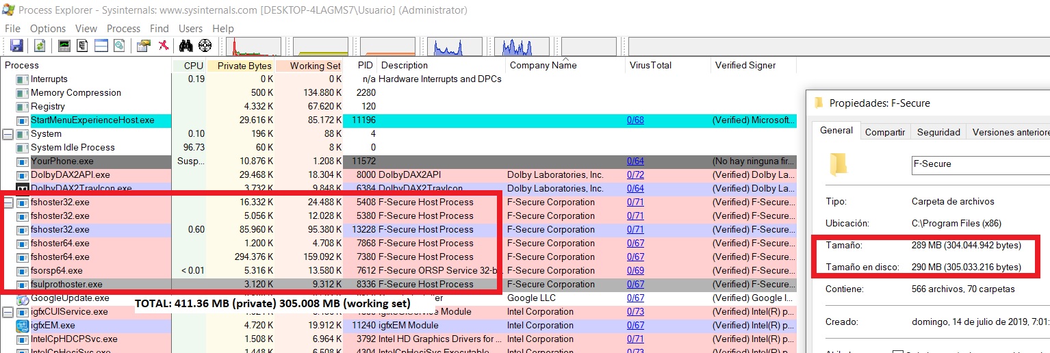Open Versiones anteriores tab in Propiedades
1050x353 pixels.
1010,132
